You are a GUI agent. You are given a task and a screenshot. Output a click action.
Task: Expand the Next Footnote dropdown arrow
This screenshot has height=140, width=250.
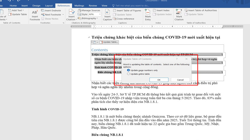(x=63, y=15)
